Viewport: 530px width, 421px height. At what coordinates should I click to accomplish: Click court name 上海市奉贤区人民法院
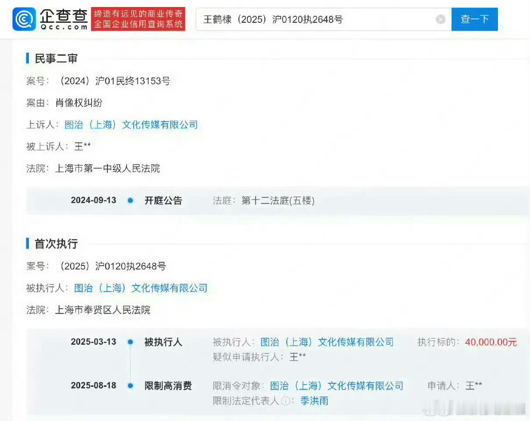click(103, 310)
